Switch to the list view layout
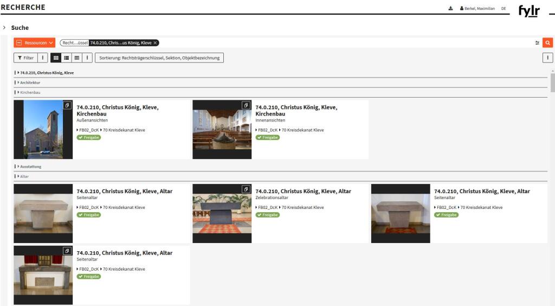The image size is (555, 306). [x=67, y=58]
